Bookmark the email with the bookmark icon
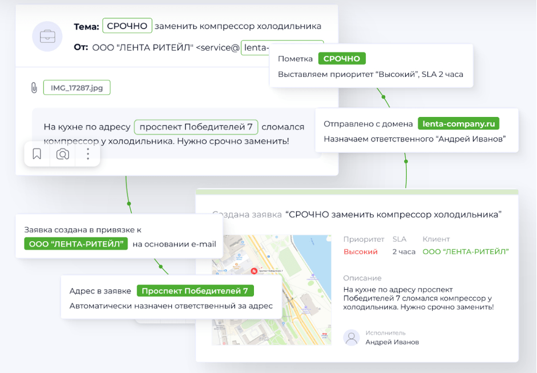This screenshot has height=373, width=537. pyautogui.click(x=37, y=154)
